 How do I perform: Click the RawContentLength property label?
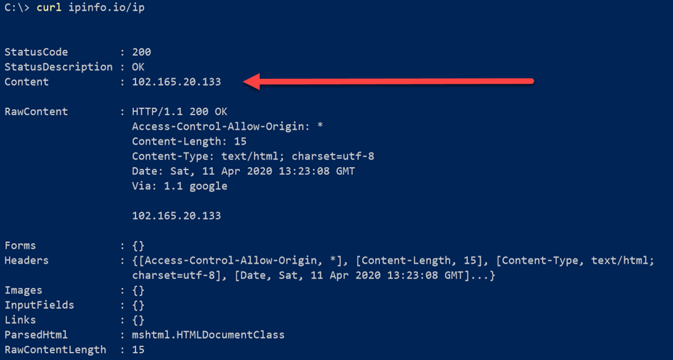[55, 350]
